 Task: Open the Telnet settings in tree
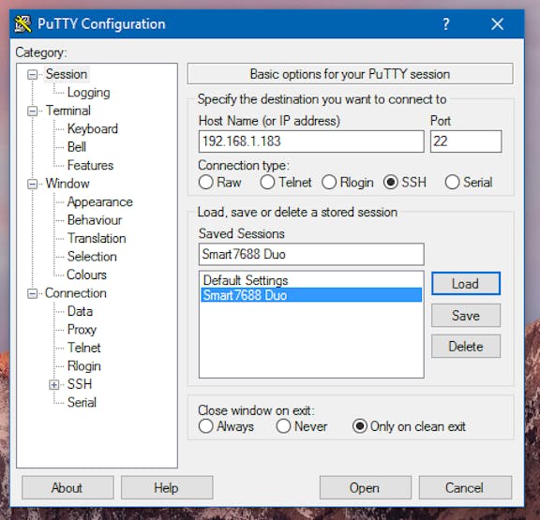tap(84, 348)
